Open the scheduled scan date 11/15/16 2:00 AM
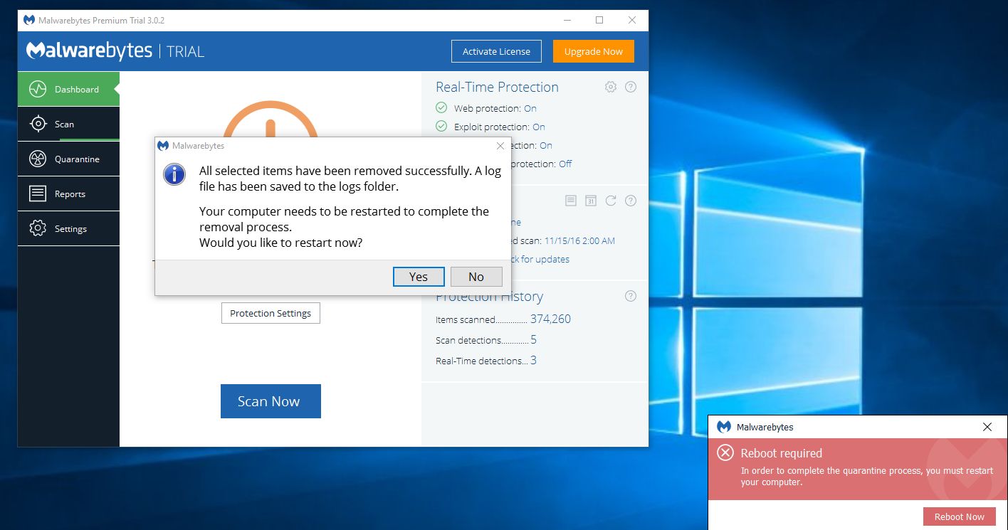This screenshot has height=530, width=1008. 579,240
